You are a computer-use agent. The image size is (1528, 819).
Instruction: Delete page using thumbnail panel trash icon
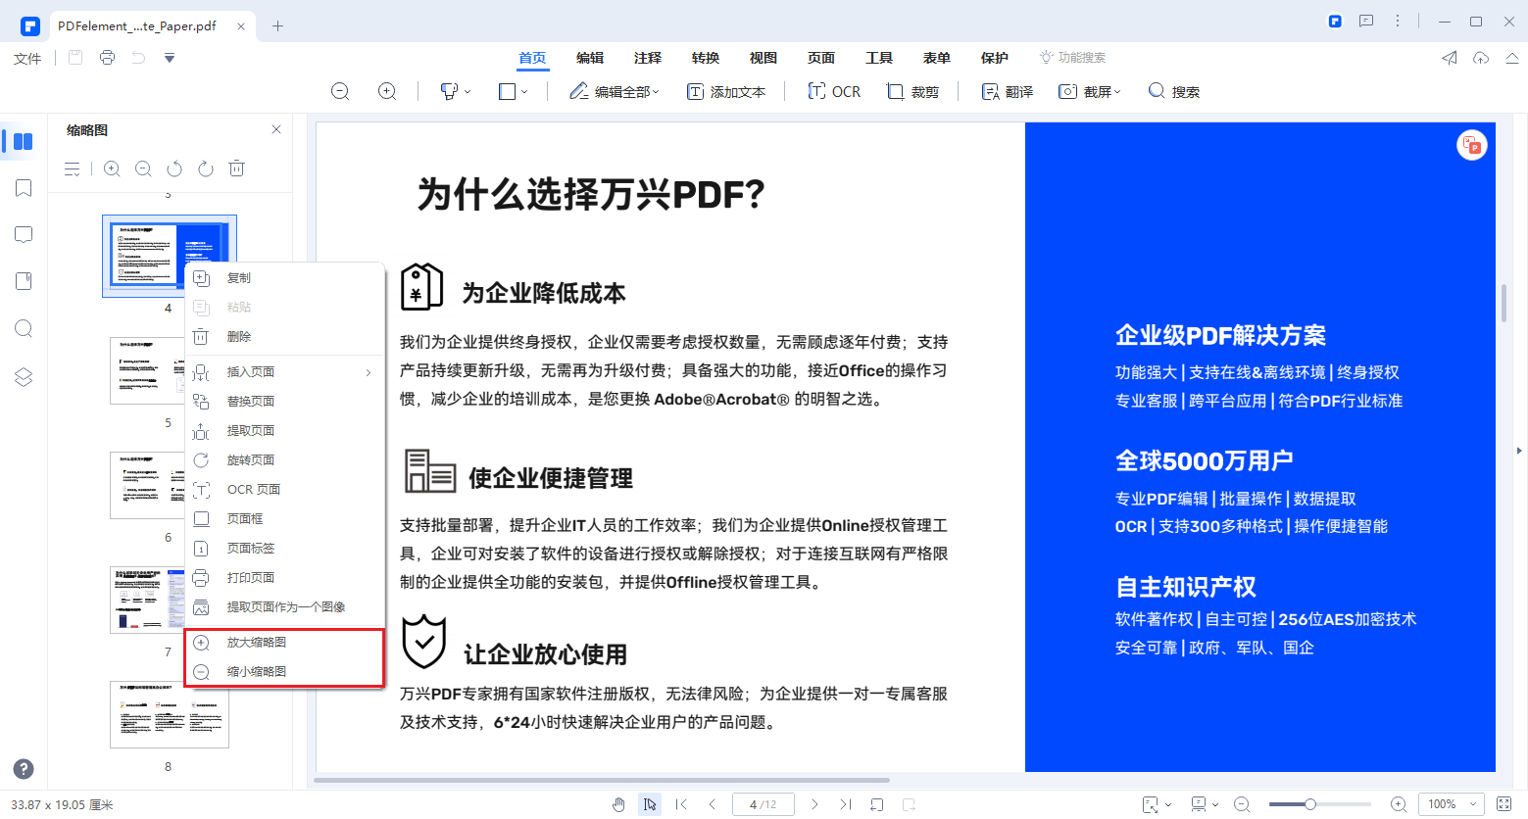(236, 168)
